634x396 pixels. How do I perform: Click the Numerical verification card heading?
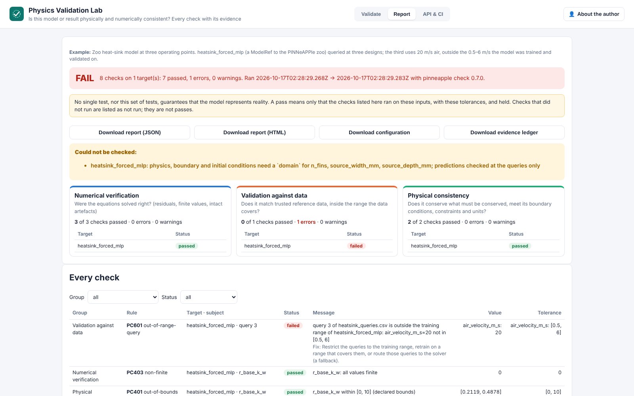point(107,195)
